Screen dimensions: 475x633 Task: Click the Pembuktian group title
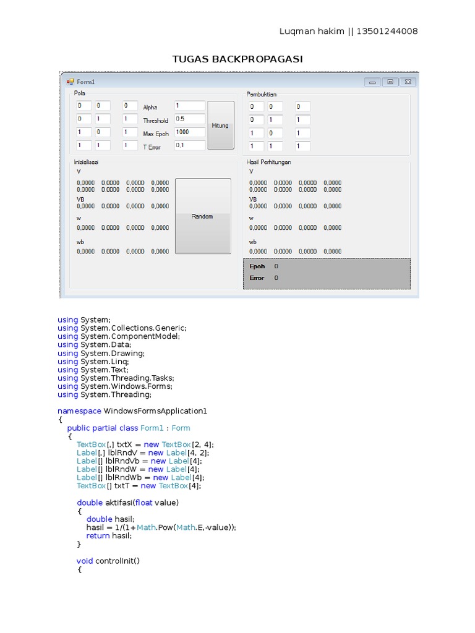coord(262,94)
